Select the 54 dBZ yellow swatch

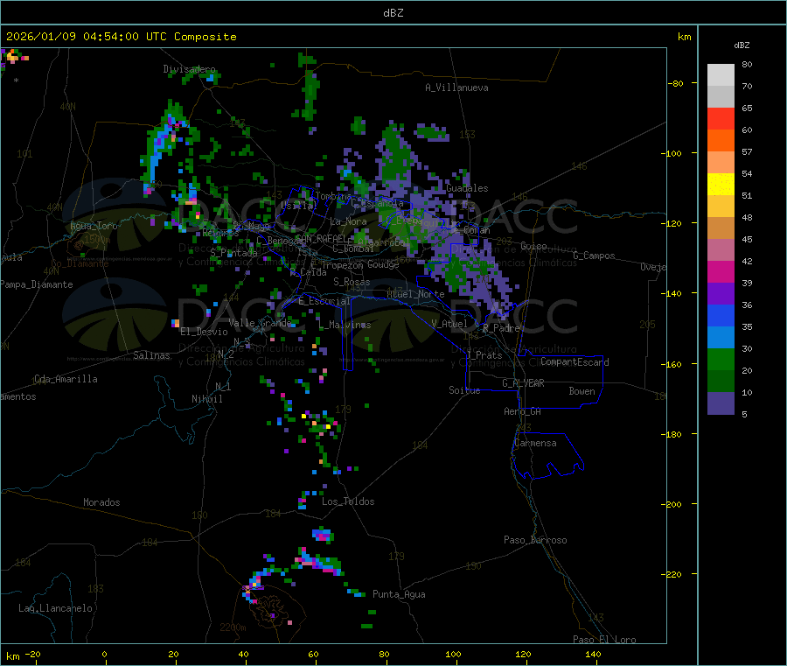coord(721,185)
